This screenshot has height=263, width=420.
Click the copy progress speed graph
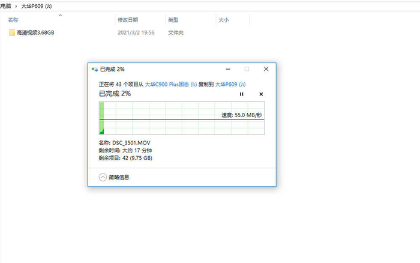(182, 118)
